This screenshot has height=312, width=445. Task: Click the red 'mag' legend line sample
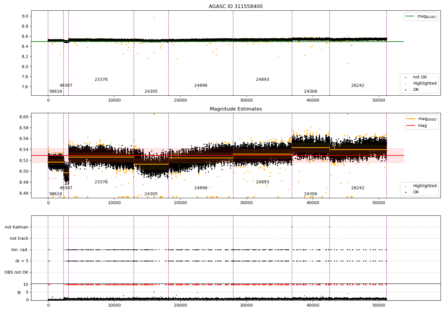411,126
